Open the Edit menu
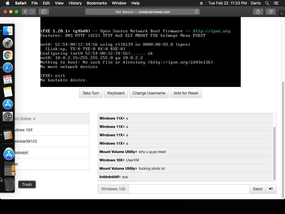Screen dimensions: 285x214 pos(46,3)
